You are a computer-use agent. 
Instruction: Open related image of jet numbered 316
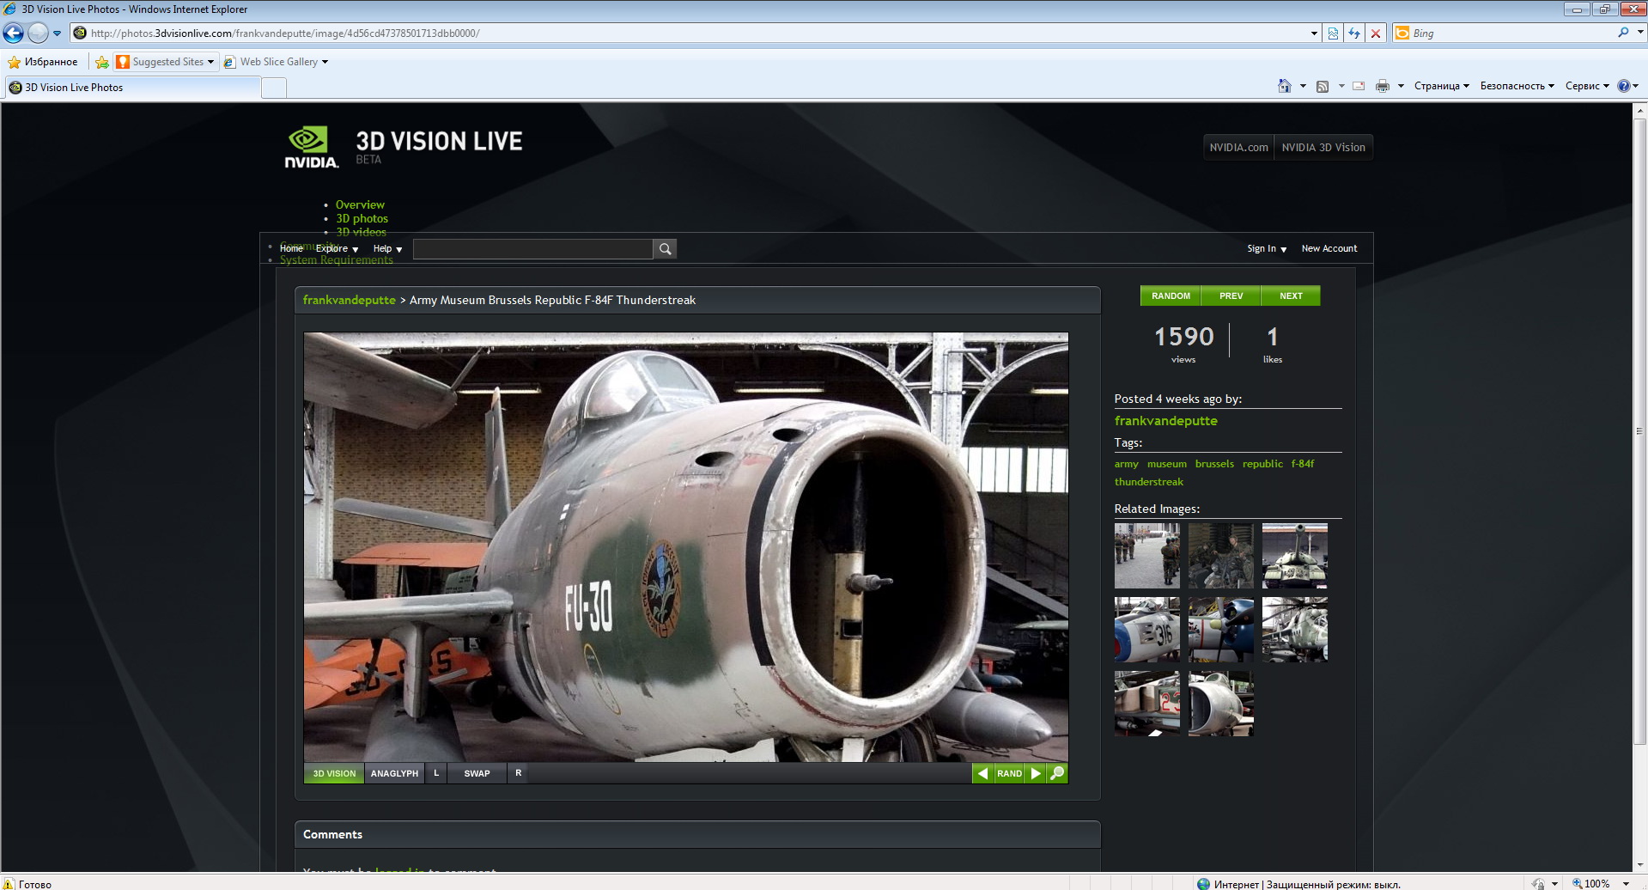1146,630
